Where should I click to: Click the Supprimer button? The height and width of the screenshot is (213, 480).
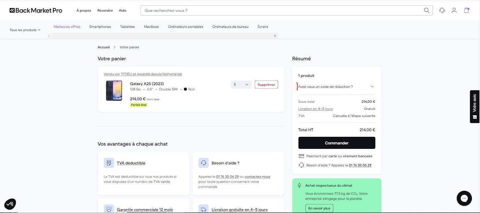pos(266,85)
